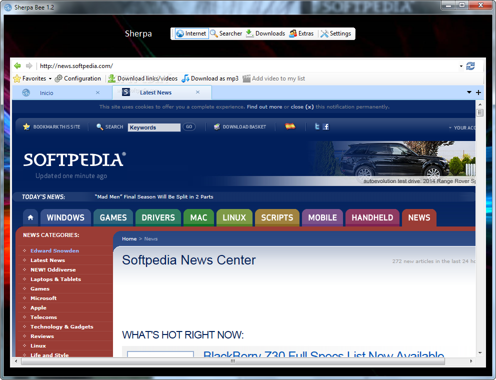Select the NEWS category tab
496x380 pixels.
tap(419, 217)
